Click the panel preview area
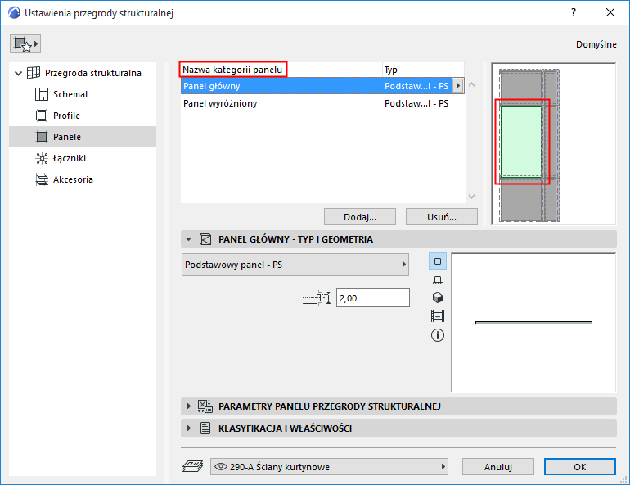Image resolution: width=630 pixels, height=485 pixels. click(x=533, y=323)
